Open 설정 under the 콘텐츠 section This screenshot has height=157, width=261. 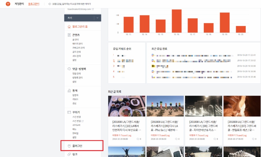point(74,60)
